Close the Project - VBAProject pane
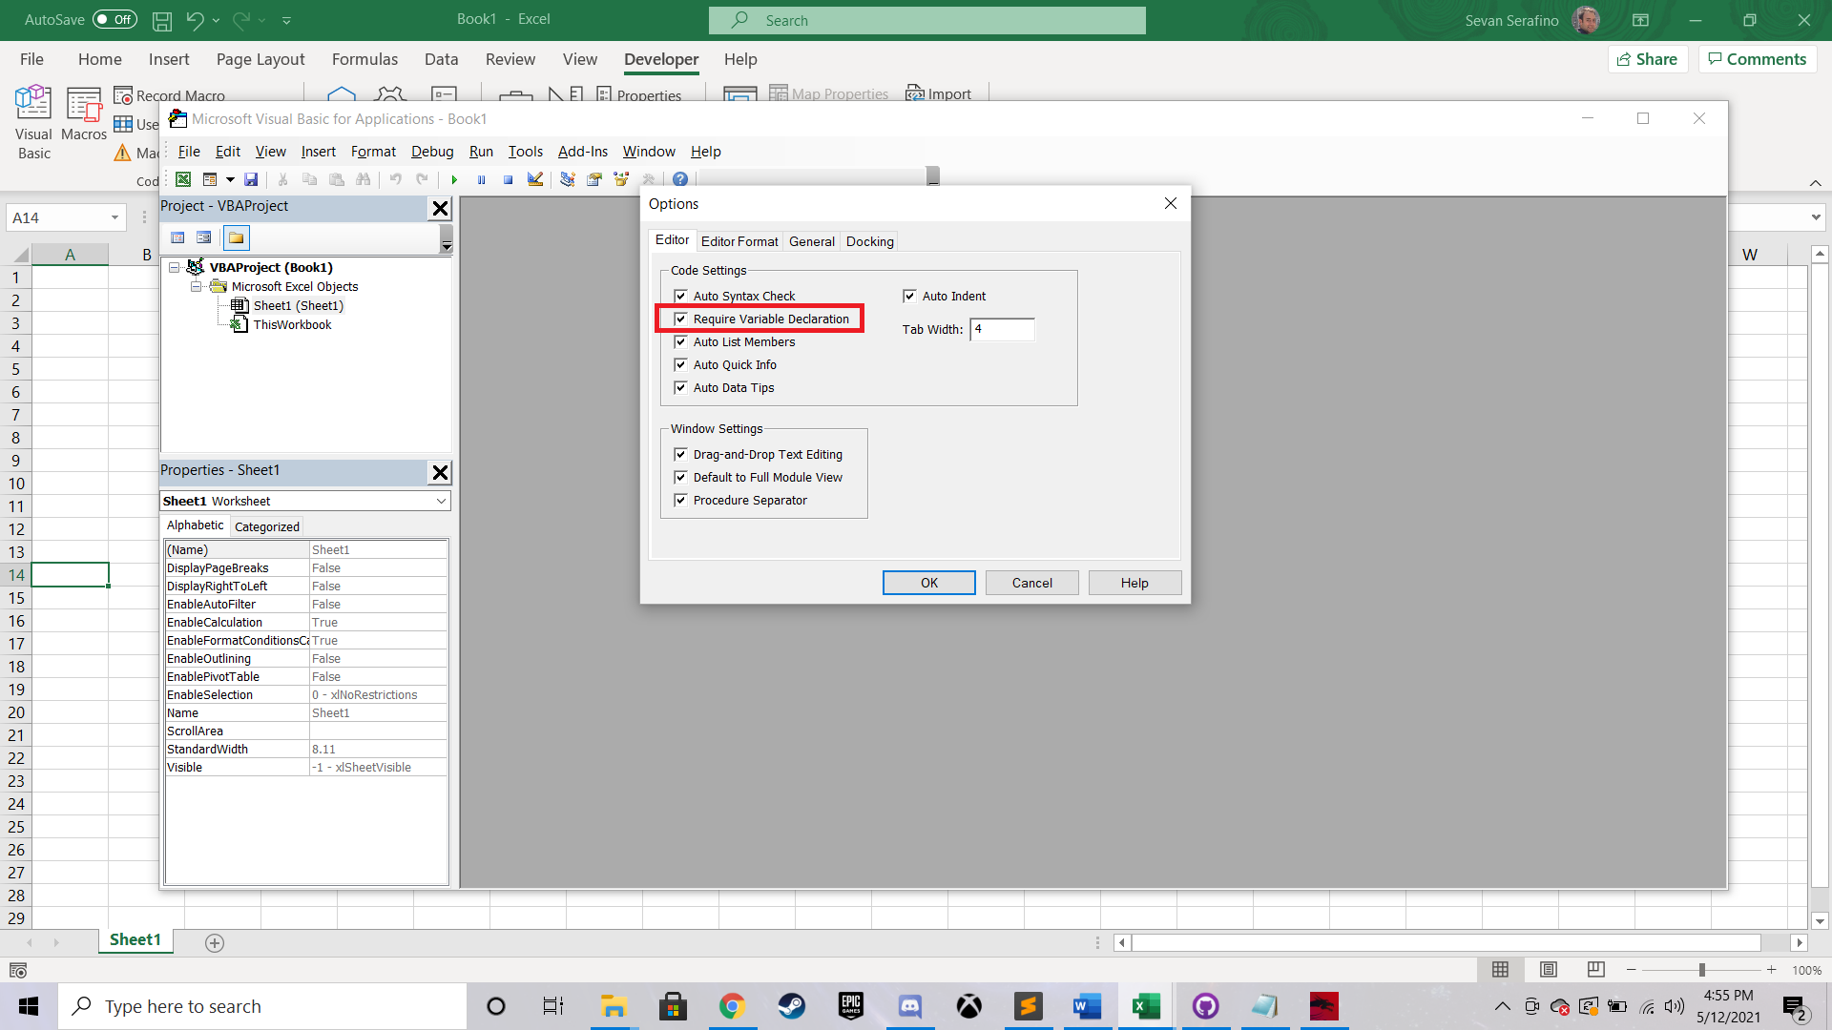This screenshot has width=1832, height=1030. pos(440,208)
